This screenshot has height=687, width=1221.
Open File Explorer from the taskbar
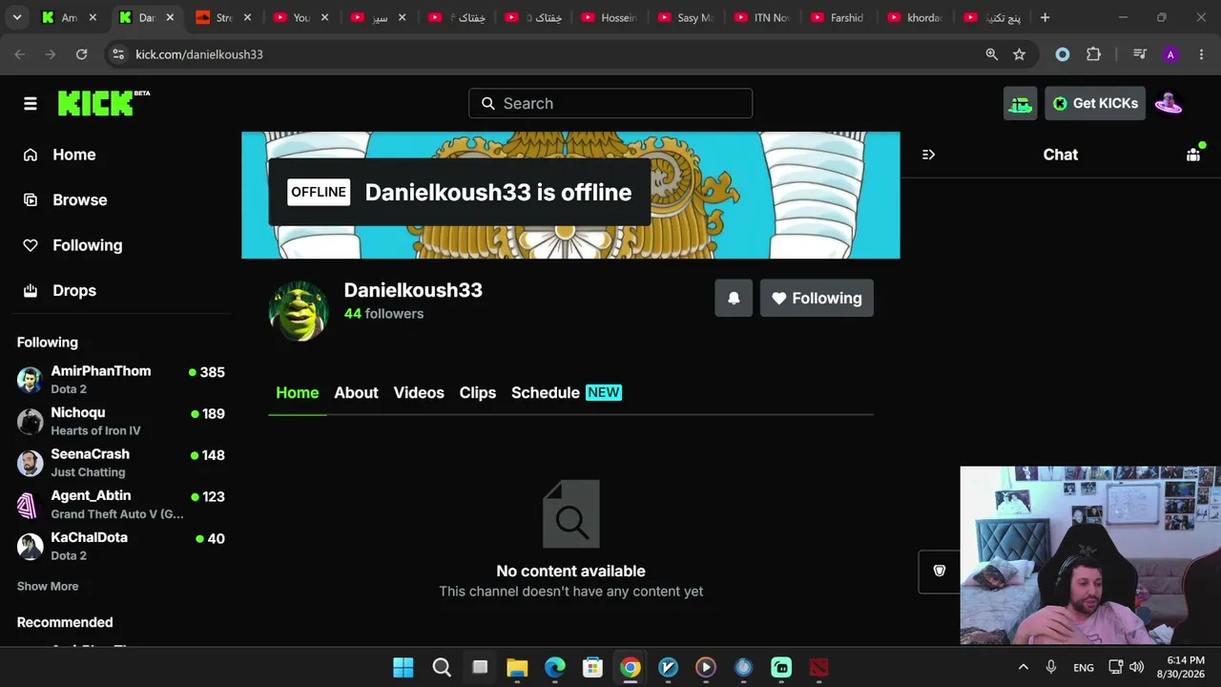pos(517,667)
